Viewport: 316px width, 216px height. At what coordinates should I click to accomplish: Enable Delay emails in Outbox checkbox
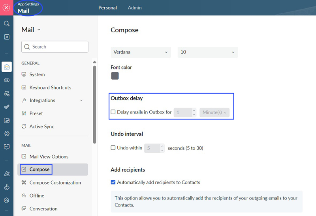[113, 112]
